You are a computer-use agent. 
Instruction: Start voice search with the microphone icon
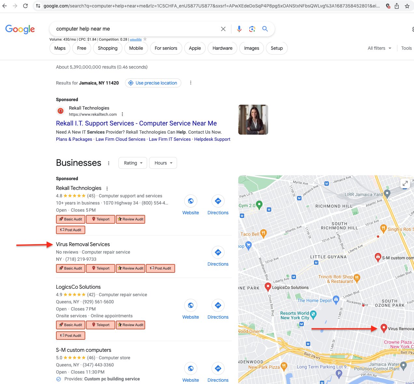coord(239,29)
